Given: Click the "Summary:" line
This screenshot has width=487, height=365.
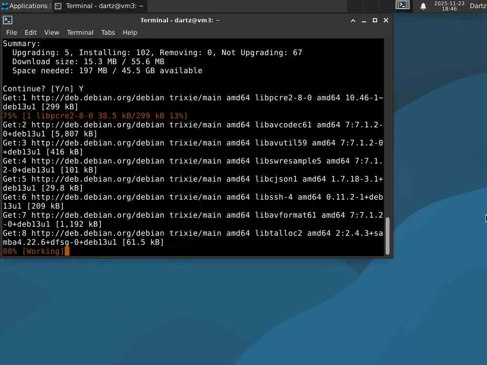Looking at the screenshot, I should click(x=22, y=44).
